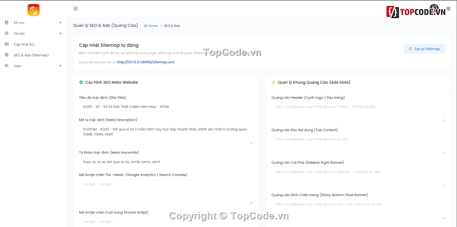
Task: Click the green SEO Meta section icon
Action: (81, 82)
